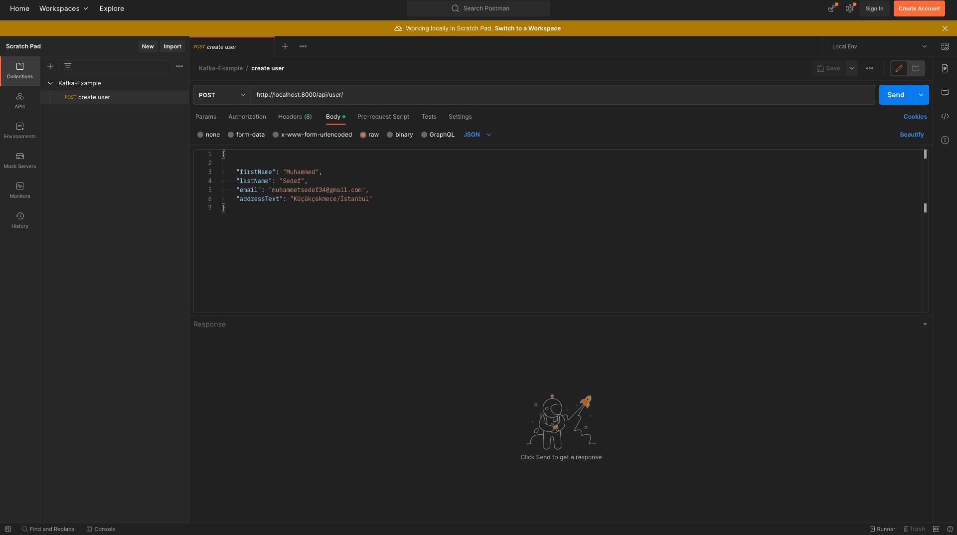
Task: Open the Workspaces dropdown
Action: [x=64, y=8]
